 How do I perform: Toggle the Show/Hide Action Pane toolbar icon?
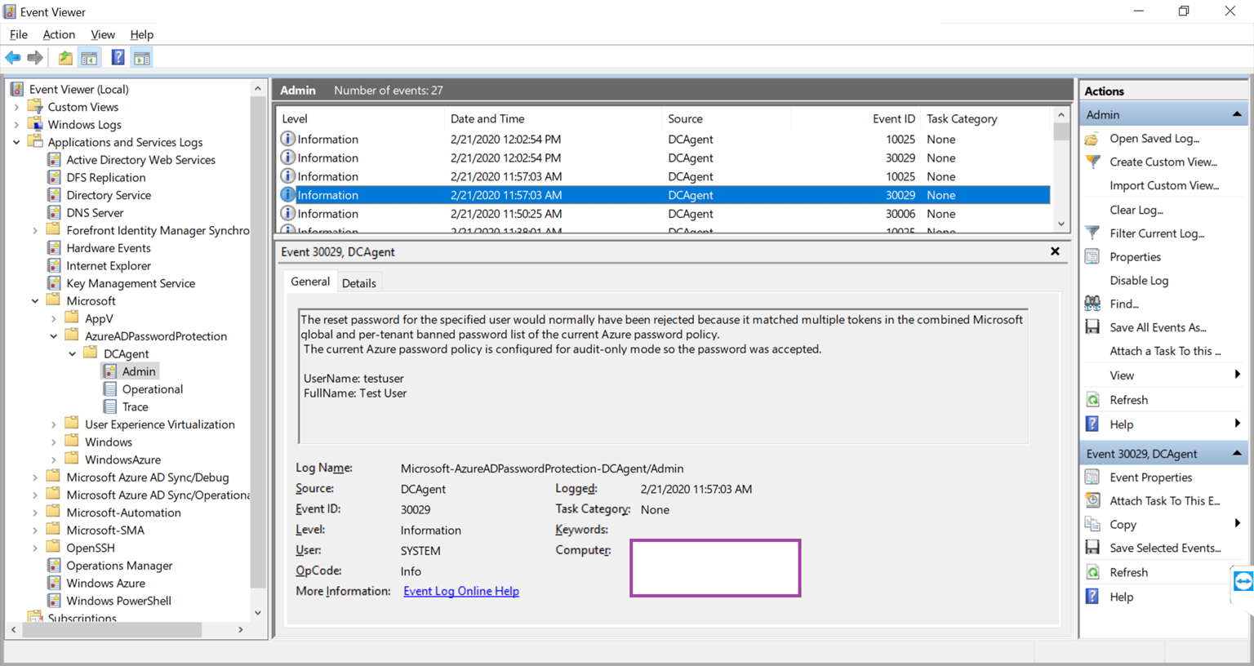click(142, 58)
